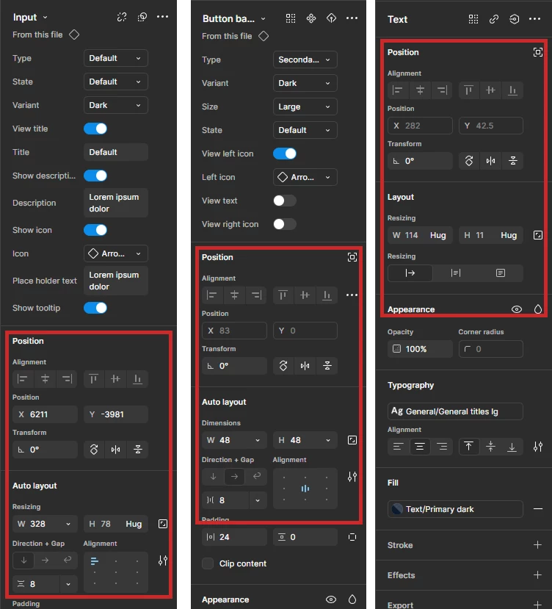Click the four-diamond component icon in Button ba... header
Viewport: 552px width, 609px height.
click(311, 18)
